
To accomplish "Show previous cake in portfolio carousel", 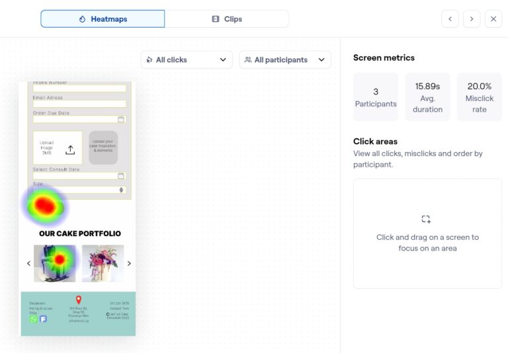I will click(x=28, y=263).
